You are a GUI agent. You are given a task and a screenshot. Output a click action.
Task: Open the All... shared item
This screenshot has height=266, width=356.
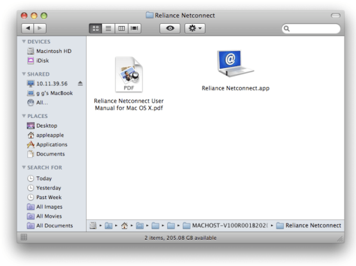(x=38, y=103)
